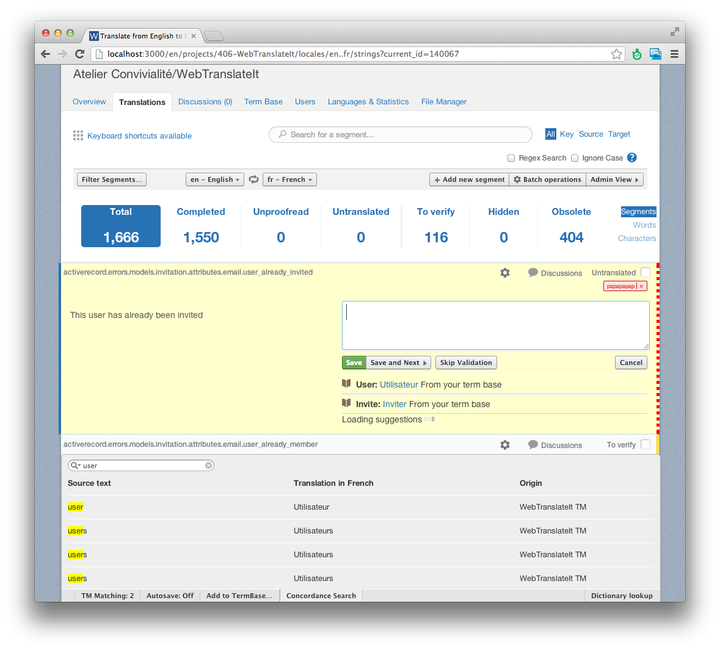720x650 pixels.
Task: Show the Obsolete 404 segments
Action: pos(571,226)
